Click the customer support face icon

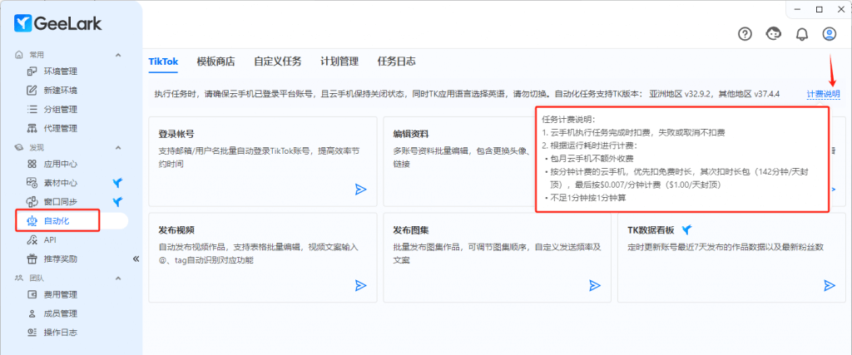click(774, 34)
